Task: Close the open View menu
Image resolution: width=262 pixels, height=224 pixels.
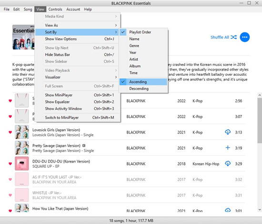Action: [x=40, y=10]
